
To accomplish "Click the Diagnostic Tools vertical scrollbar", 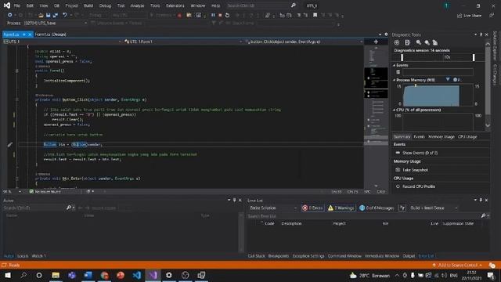I will tap(488, 85).
